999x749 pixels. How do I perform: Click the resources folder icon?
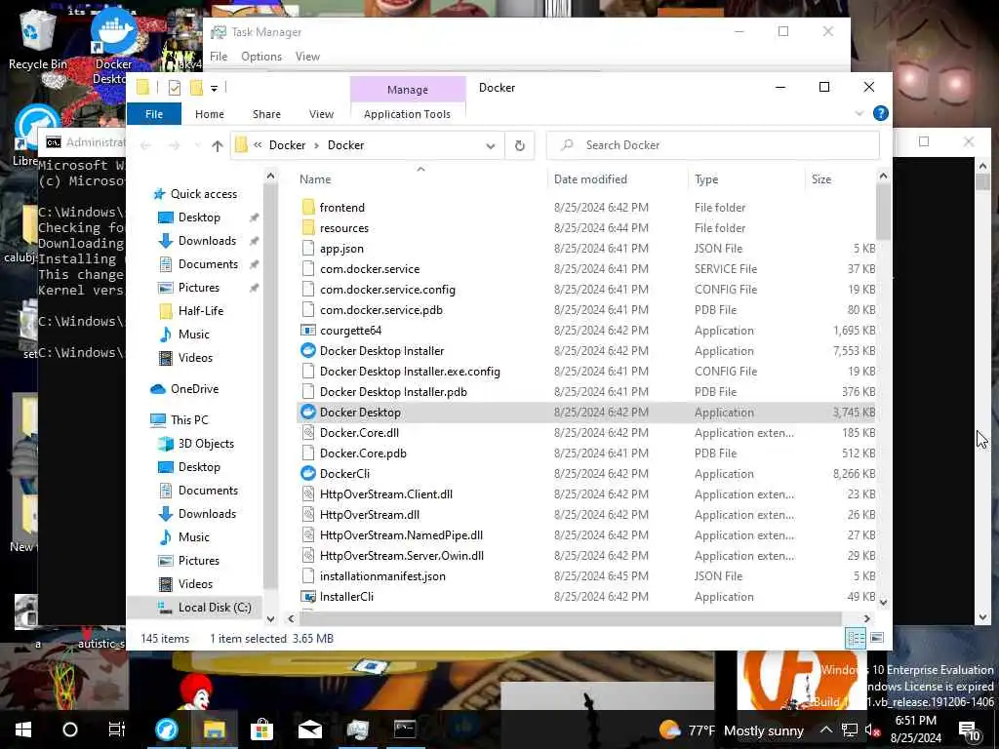click(x=307, y=228)
